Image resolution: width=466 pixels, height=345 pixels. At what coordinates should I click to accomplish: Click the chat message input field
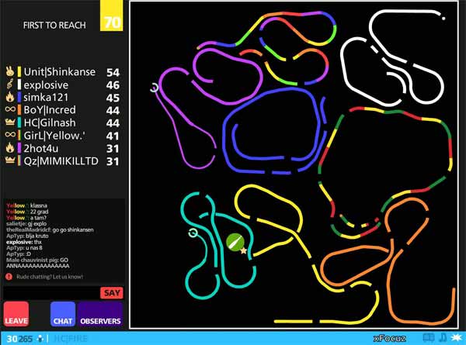(50, 293)
